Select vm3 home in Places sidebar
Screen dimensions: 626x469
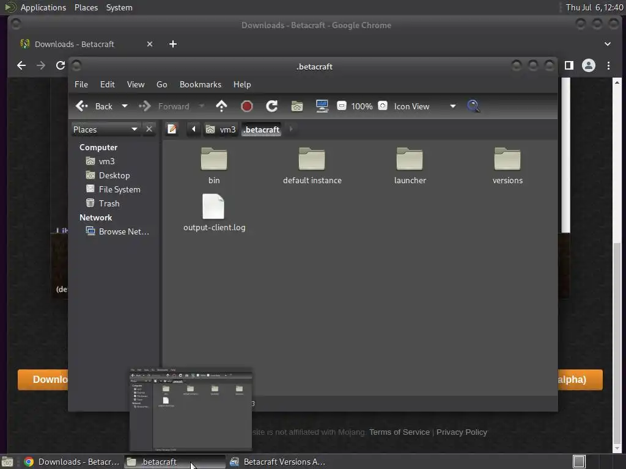pos(101,161)
